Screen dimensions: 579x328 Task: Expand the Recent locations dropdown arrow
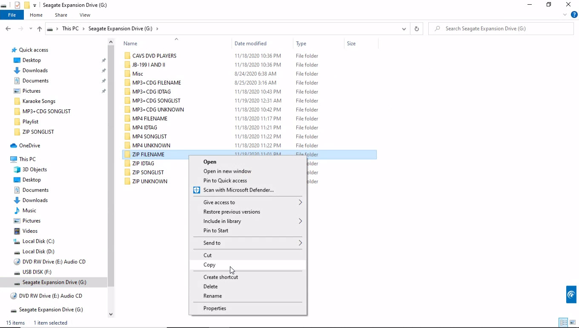coord(31,29)
